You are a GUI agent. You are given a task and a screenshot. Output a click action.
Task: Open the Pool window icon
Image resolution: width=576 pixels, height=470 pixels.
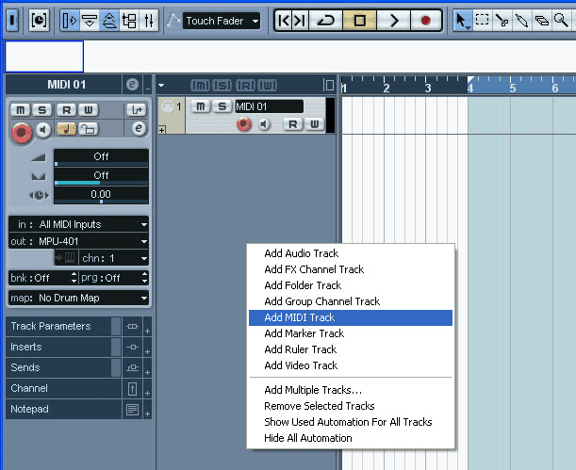click(x=129, y=21)
